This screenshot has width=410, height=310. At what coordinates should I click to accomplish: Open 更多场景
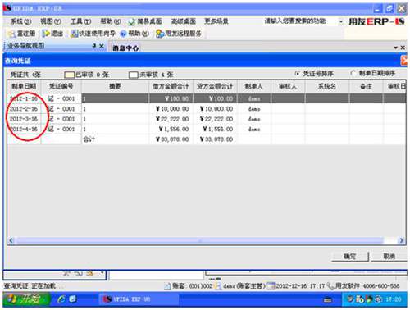pyautogui.click(x=216, y=21)
